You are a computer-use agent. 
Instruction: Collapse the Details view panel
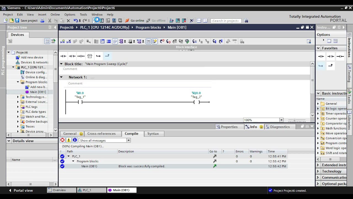click(9, 141)
